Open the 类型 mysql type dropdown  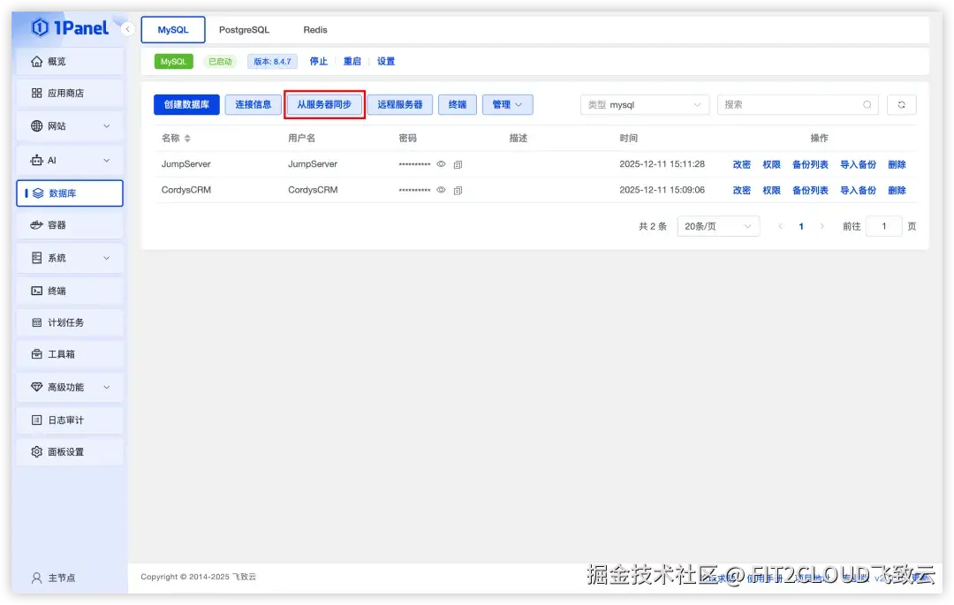point(645,104)
